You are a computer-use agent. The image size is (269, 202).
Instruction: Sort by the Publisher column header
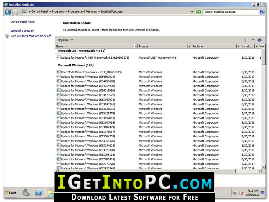[x=214, y=46]
